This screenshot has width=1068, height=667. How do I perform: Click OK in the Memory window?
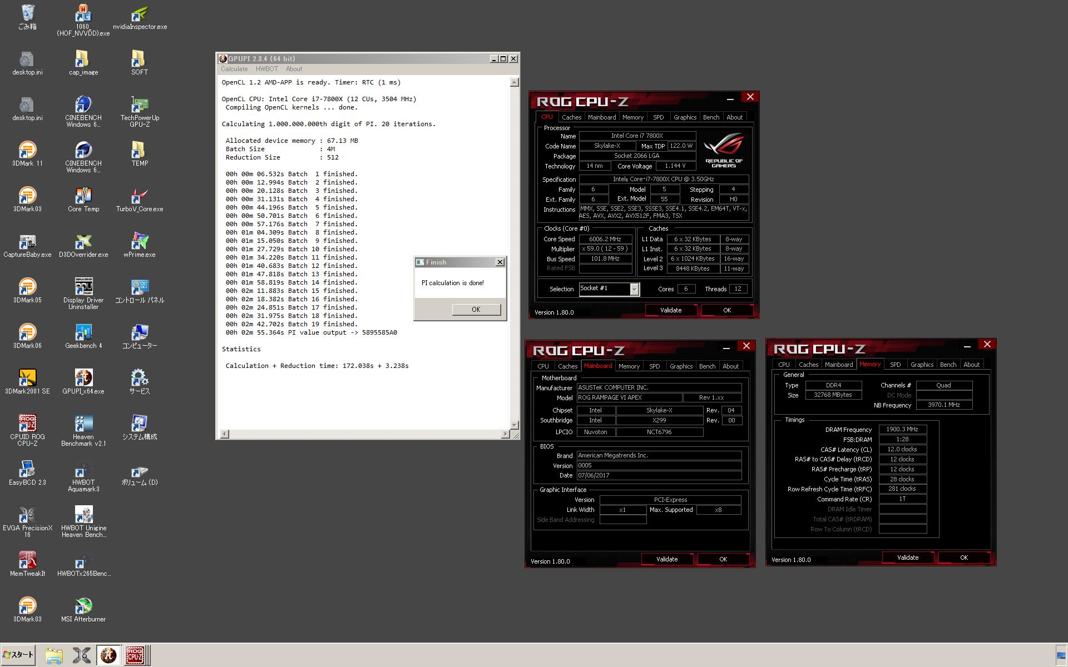click(964, 558)
